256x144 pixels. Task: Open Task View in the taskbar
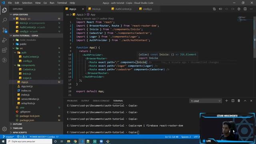point(62,141)
